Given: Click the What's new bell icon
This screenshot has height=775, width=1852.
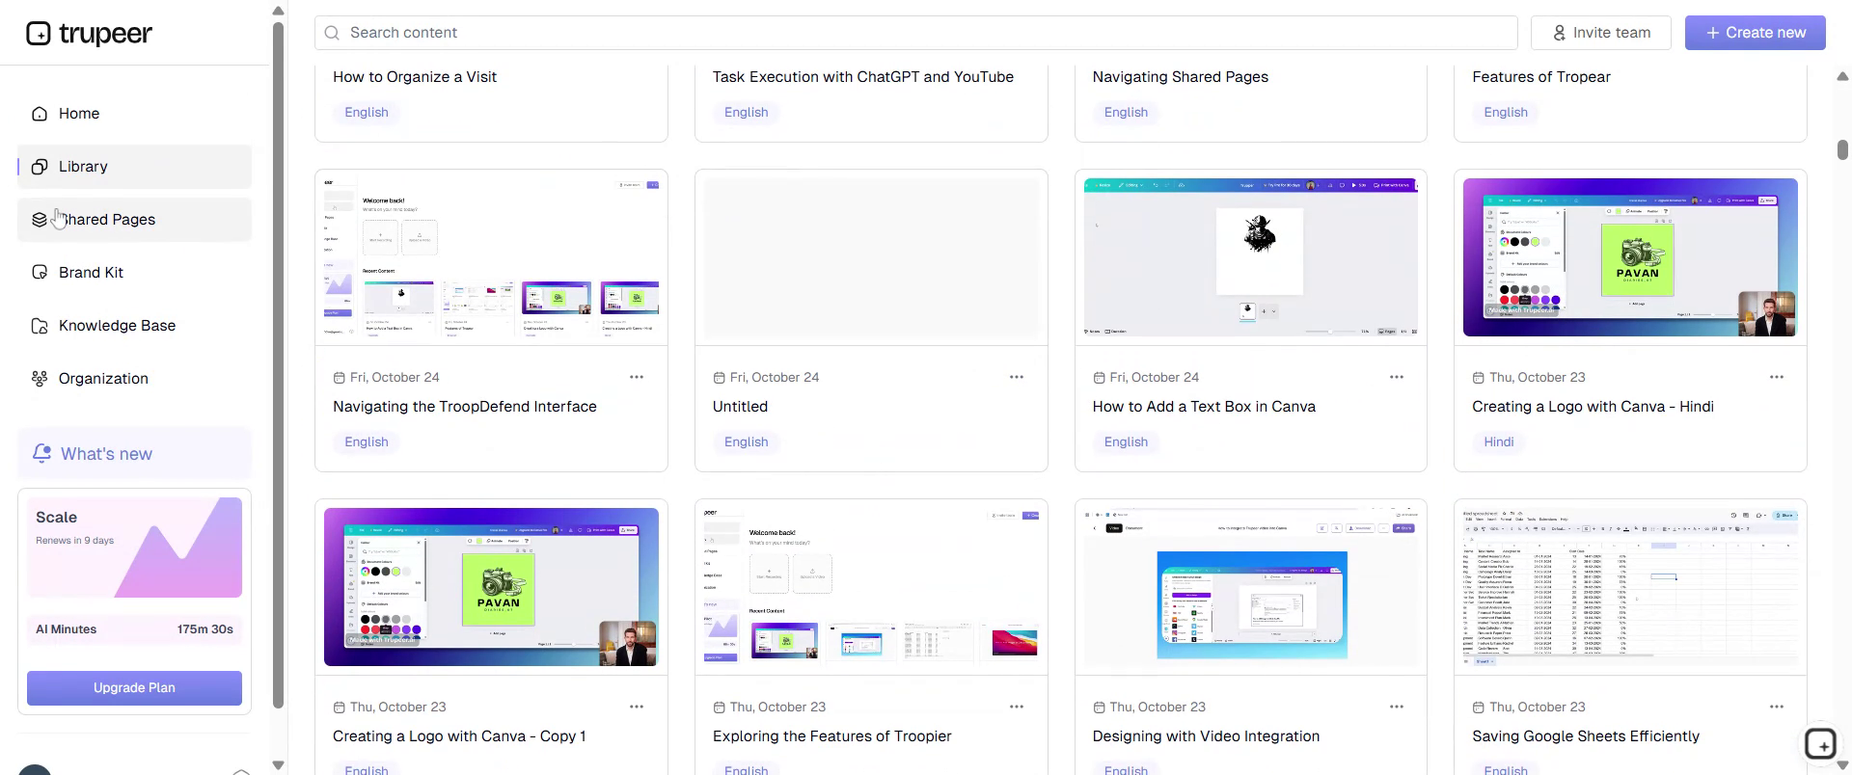Looking at the screenshot, I should pos(41,453).
